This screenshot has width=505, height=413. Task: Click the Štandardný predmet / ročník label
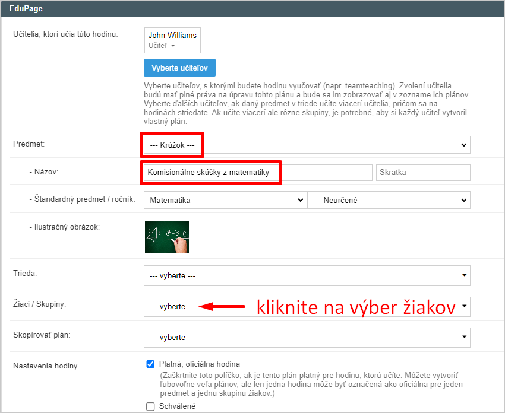[x=82, y=199]
